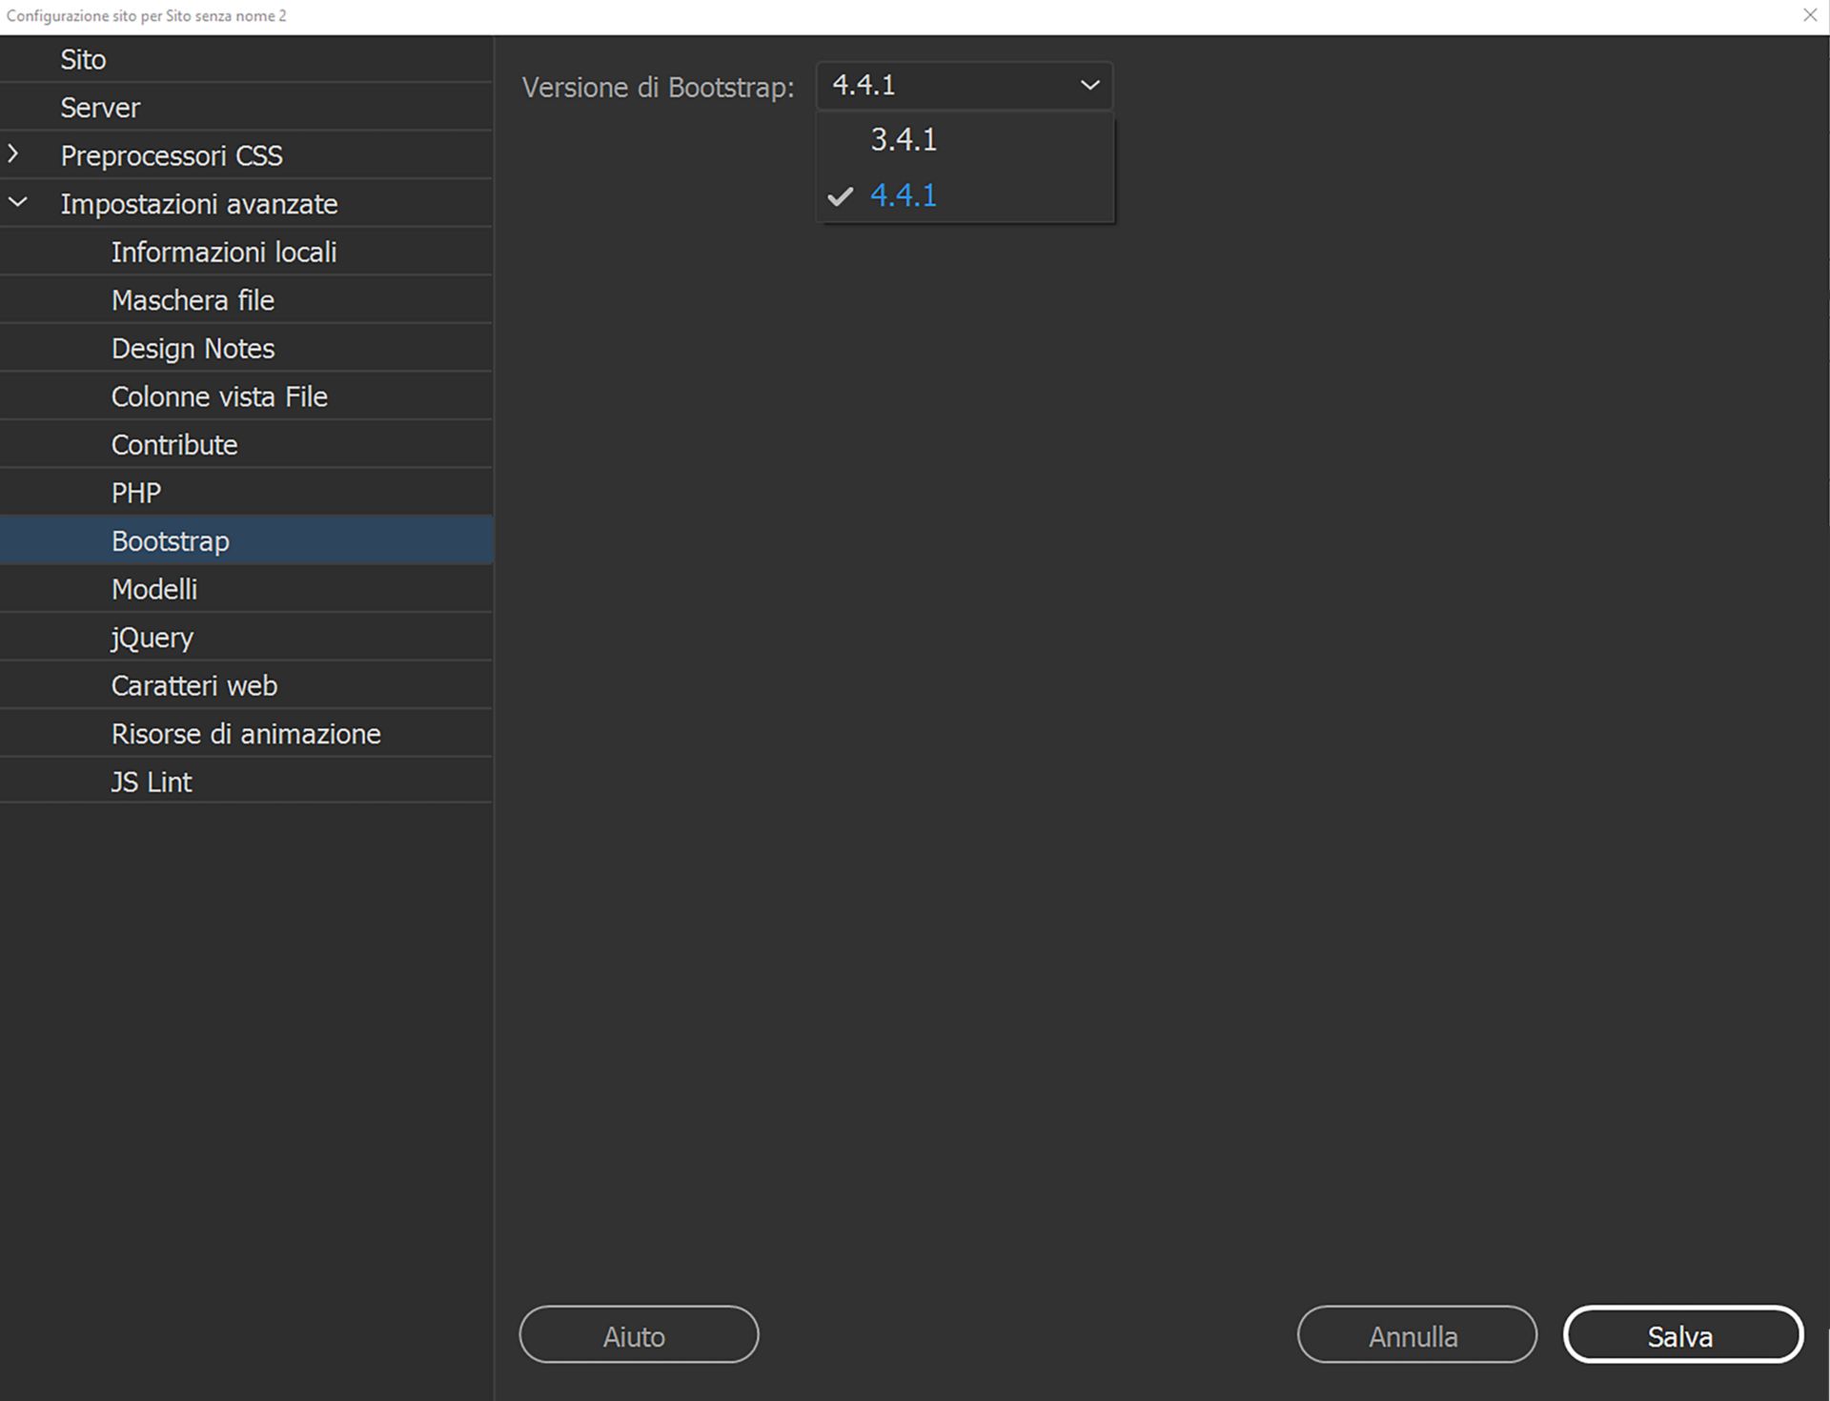
Task: Expand the Preprocessori CSS section
Action: pos(16,154)
